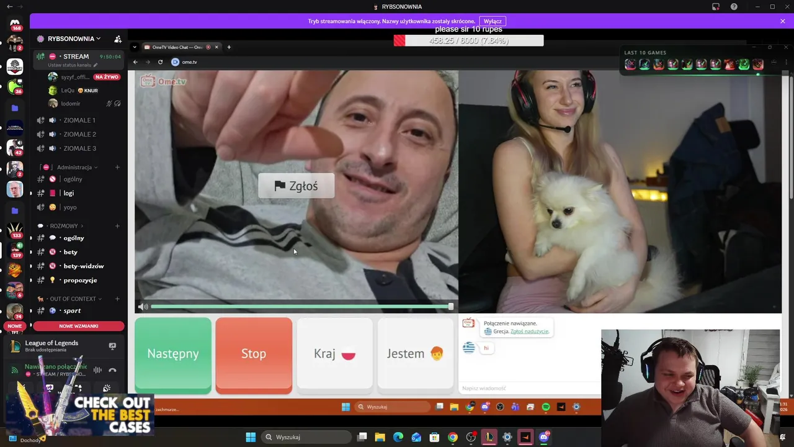
Task: Add a channel to OUT OF CONTEXT category
Action: click(117, 299)
